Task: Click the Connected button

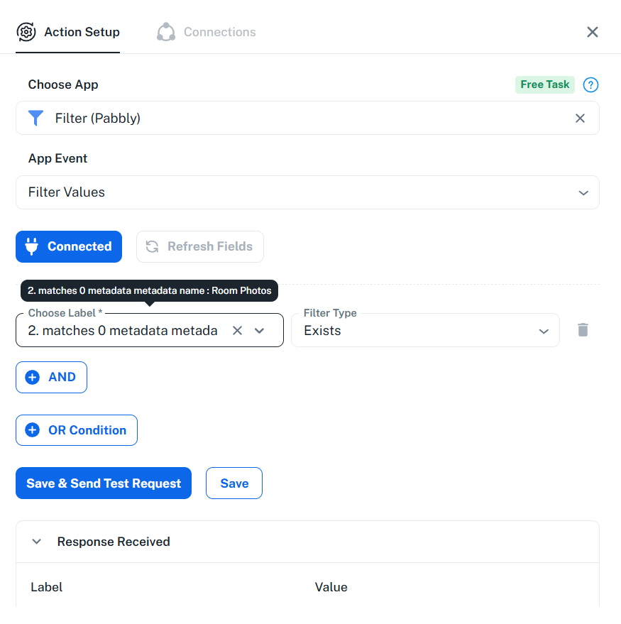Action: pyautogui.click(x=69, y=246)
